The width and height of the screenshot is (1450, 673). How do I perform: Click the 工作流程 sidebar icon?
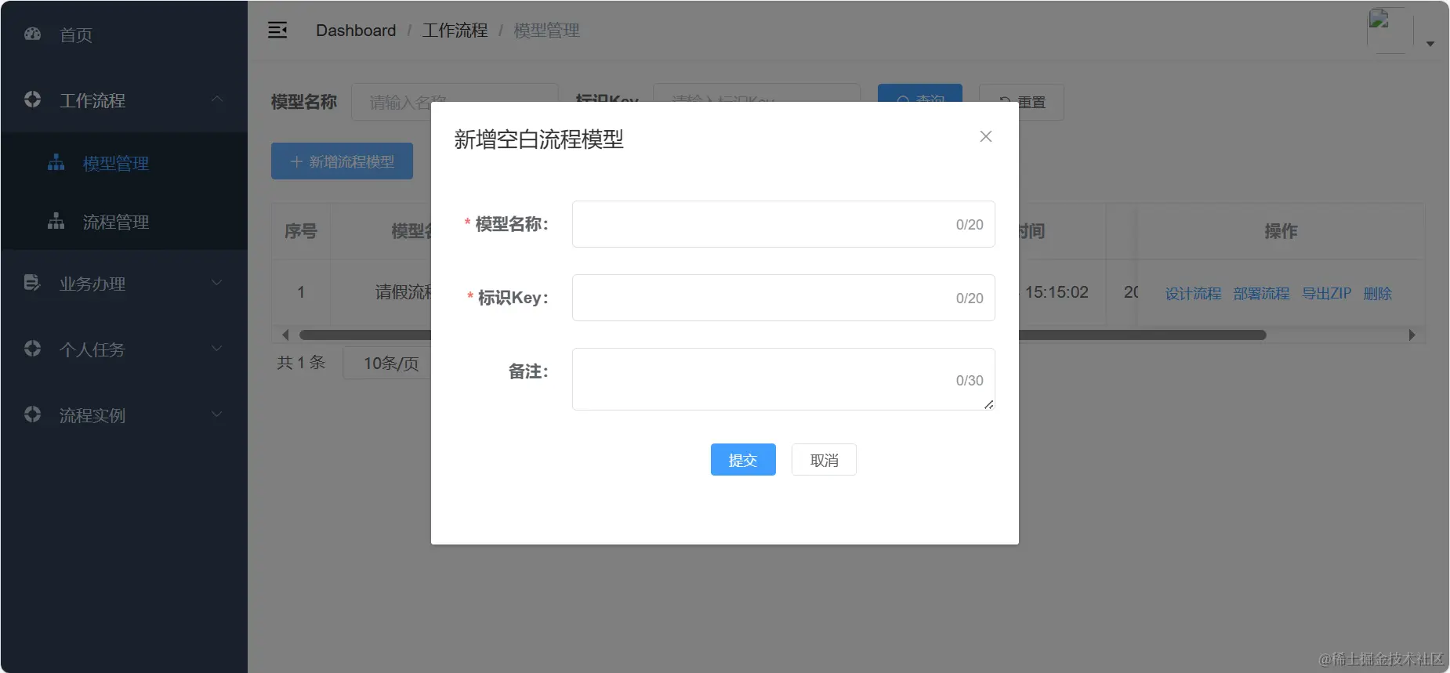coord(32,100)
